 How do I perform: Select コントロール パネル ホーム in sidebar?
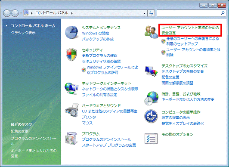click(33, 26)
